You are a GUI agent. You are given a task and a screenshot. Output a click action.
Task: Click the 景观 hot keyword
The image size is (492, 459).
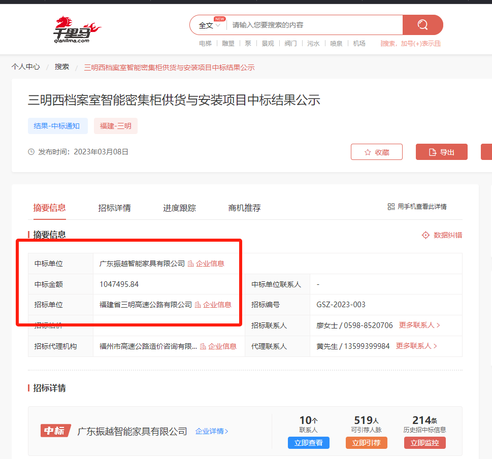(x=268, y=43)
